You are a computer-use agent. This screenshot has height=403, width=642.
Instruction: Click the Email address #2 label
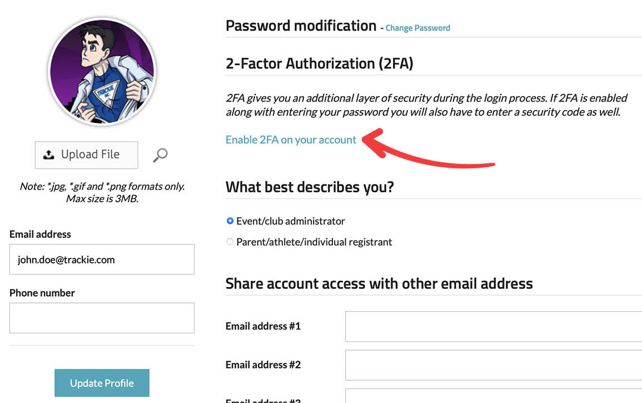pos(263,365)
